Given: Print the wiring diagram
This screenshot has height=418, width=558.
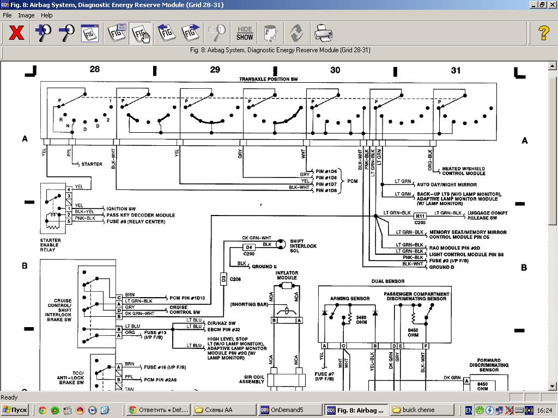Looking at the screenshot, I should click(323, 33).
